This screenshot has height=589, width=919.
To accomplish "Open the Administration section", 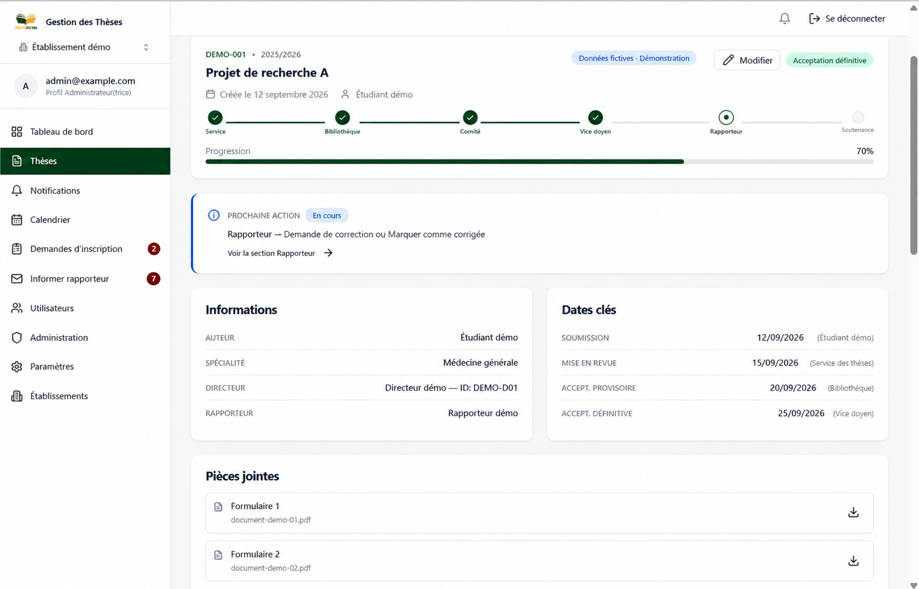I will [x=85, y=337].
